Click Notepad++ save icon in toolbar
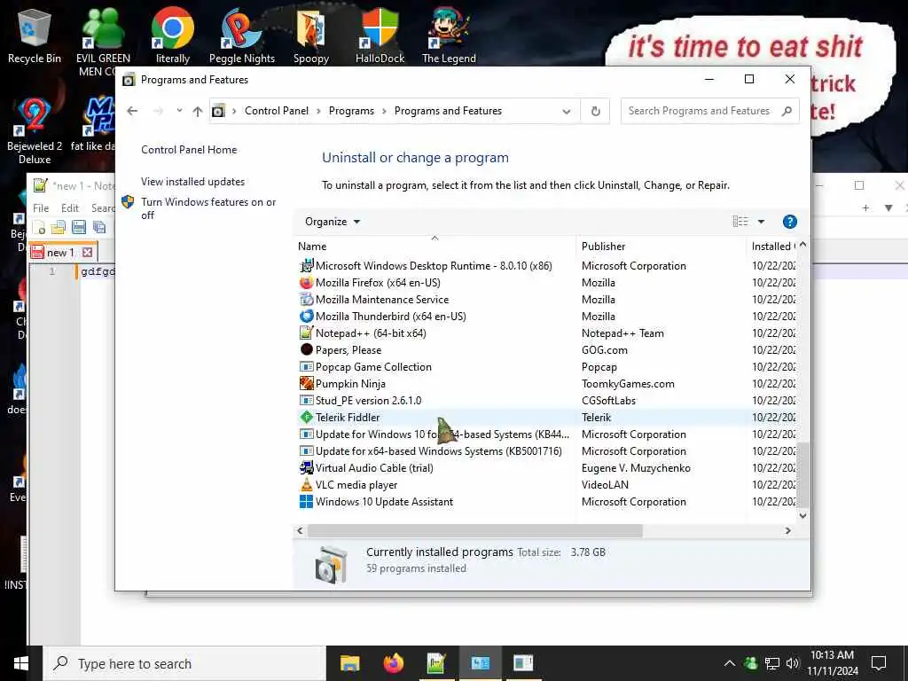Screen dimensions: 908x681 [79, 227]
